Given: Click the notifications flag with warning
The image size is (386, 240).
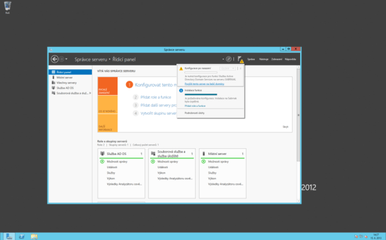Looking at the screenshot, I should coord(241,59).
